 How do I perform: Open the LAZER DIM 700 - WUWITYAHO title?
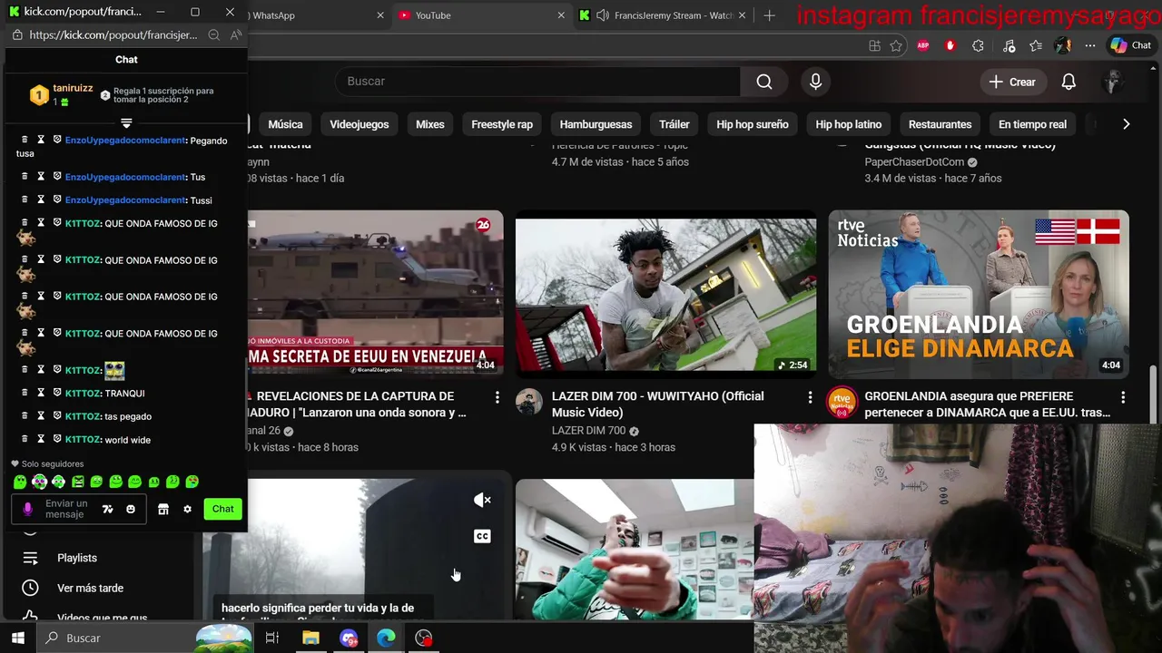pyautogui.click(x=658, y=404)
